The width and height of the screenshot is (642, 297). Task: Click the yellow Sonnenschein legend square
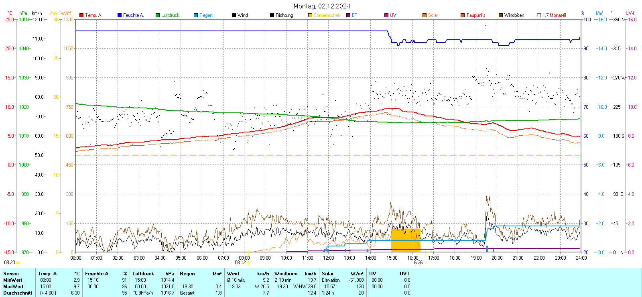(310, 15)
